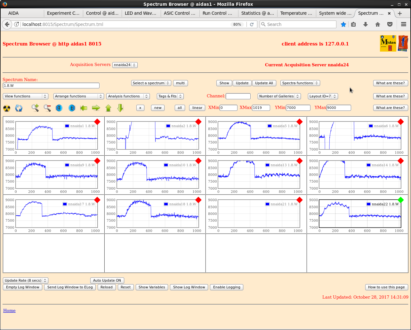
Task: Click the Channel input field
Action: pyautogui.click(x=238, y=96)
